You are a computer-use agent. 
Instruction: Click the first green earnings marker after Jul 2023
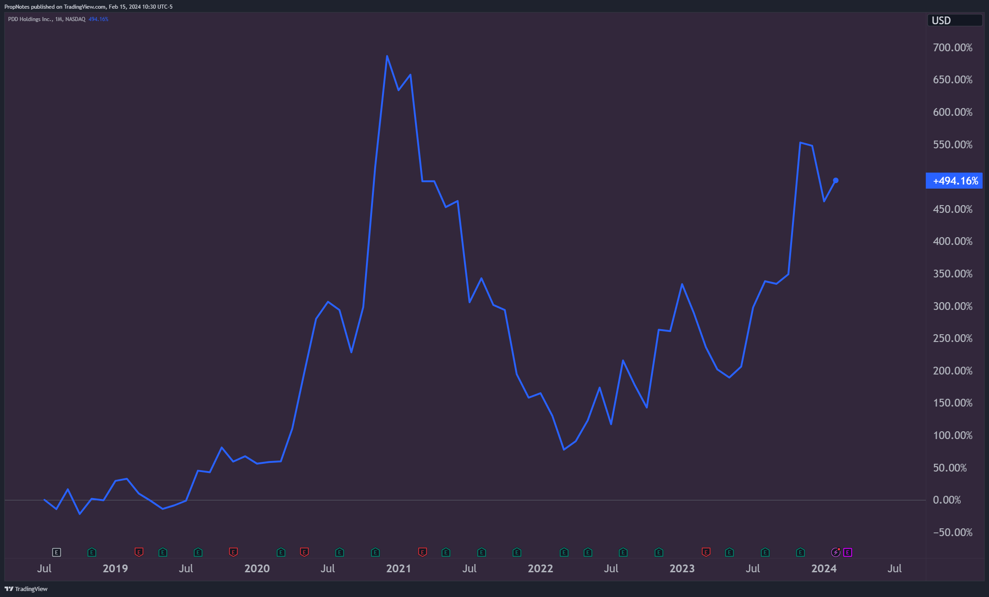(765, 552)
